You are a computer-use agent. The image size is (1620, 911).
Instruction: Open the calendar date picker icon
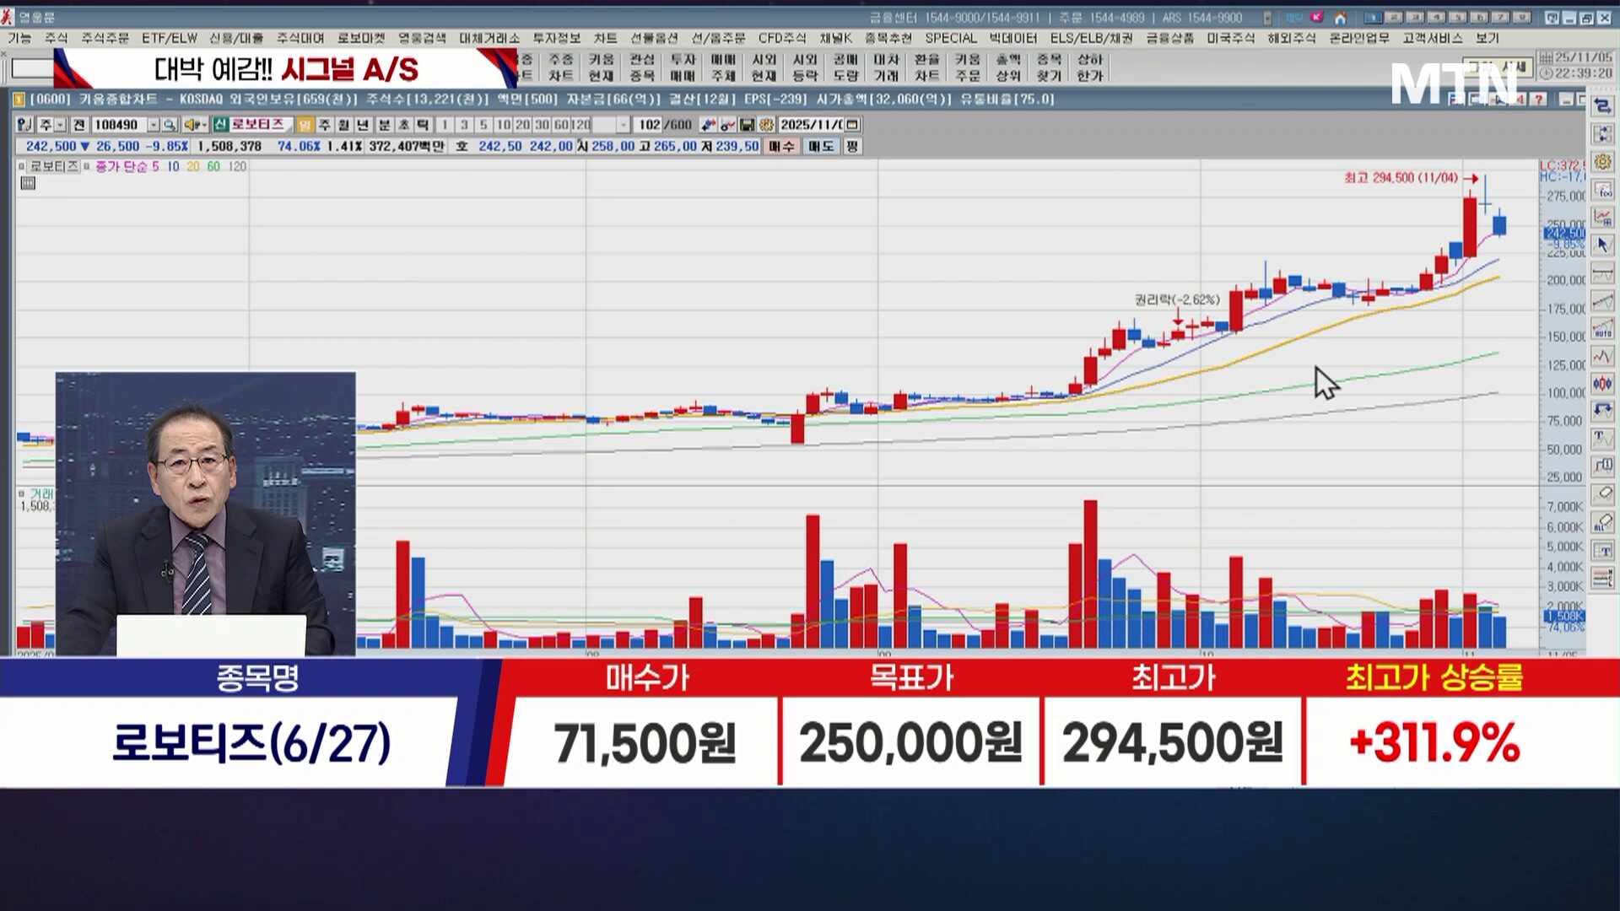tap(853, 125)
